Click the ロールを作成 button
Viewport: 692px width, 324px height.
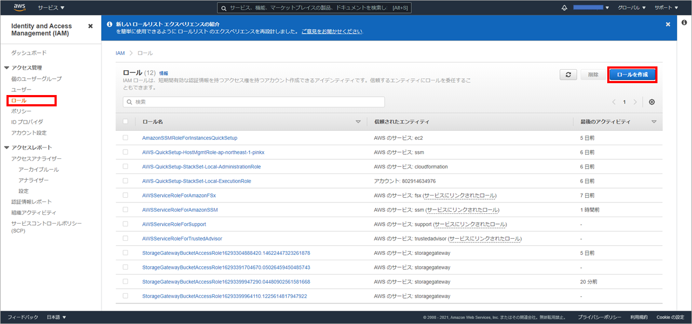click(632, 75)
